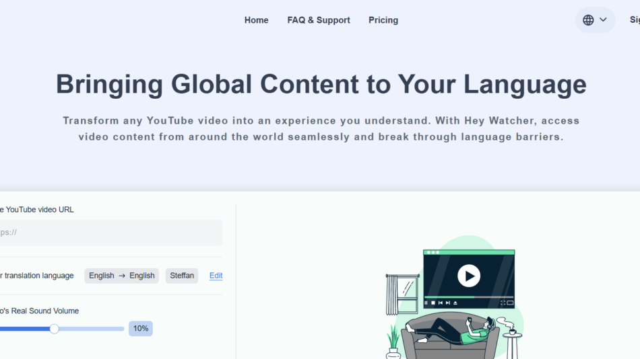Choose the Steffan voice pill
The width and height of the screenshot is (640, 359).
[x=182, y=276]
